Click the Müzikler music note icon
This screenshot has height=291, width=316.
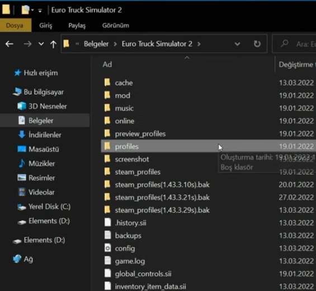(22, 163)
